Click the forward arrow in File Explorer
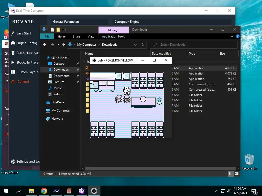This screenshot has width=262, height=196. 52,45
